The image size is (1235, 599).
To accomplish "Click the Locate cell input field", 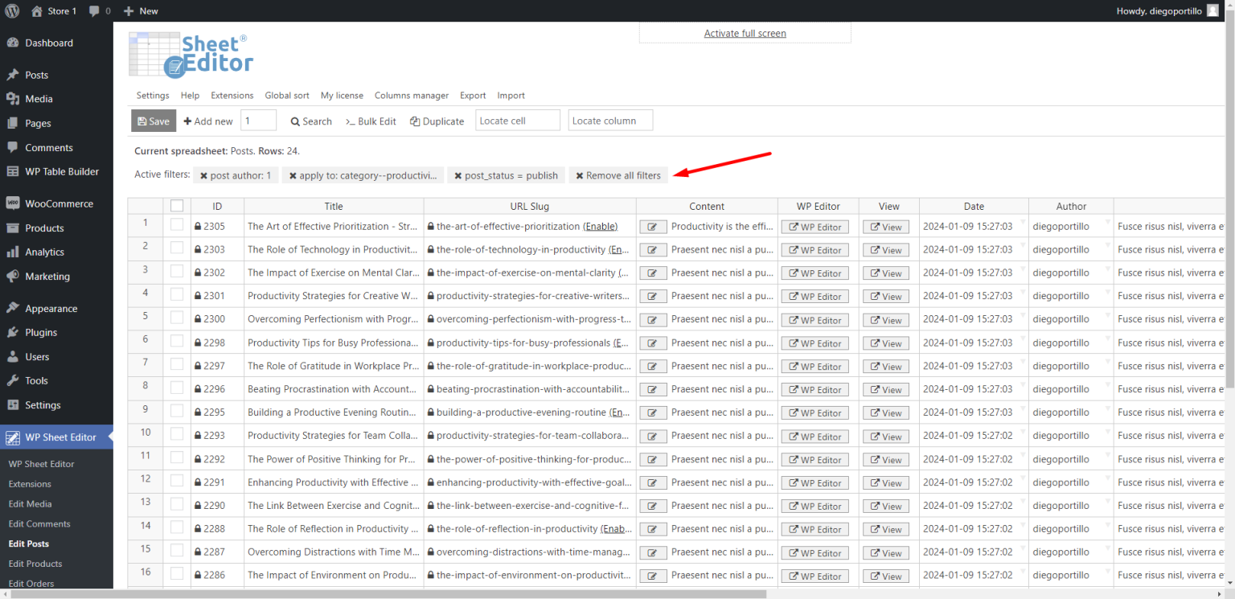I will (518, 121).
